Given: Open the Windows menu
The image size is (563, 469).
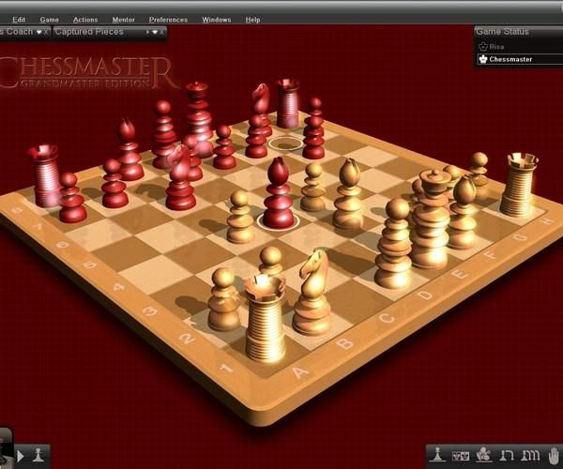Looking at the screenshot, I should (x=216, y=19).
